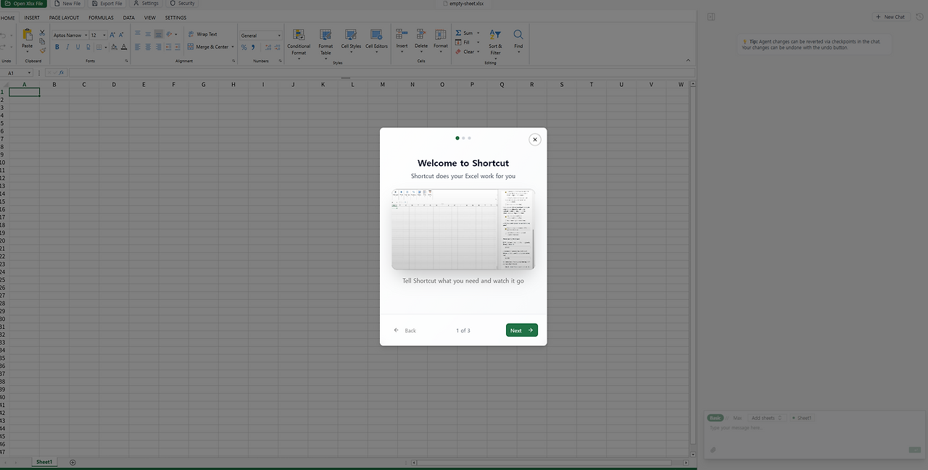Switch to the FORMULAS ribbon tab

pos(101,17)
